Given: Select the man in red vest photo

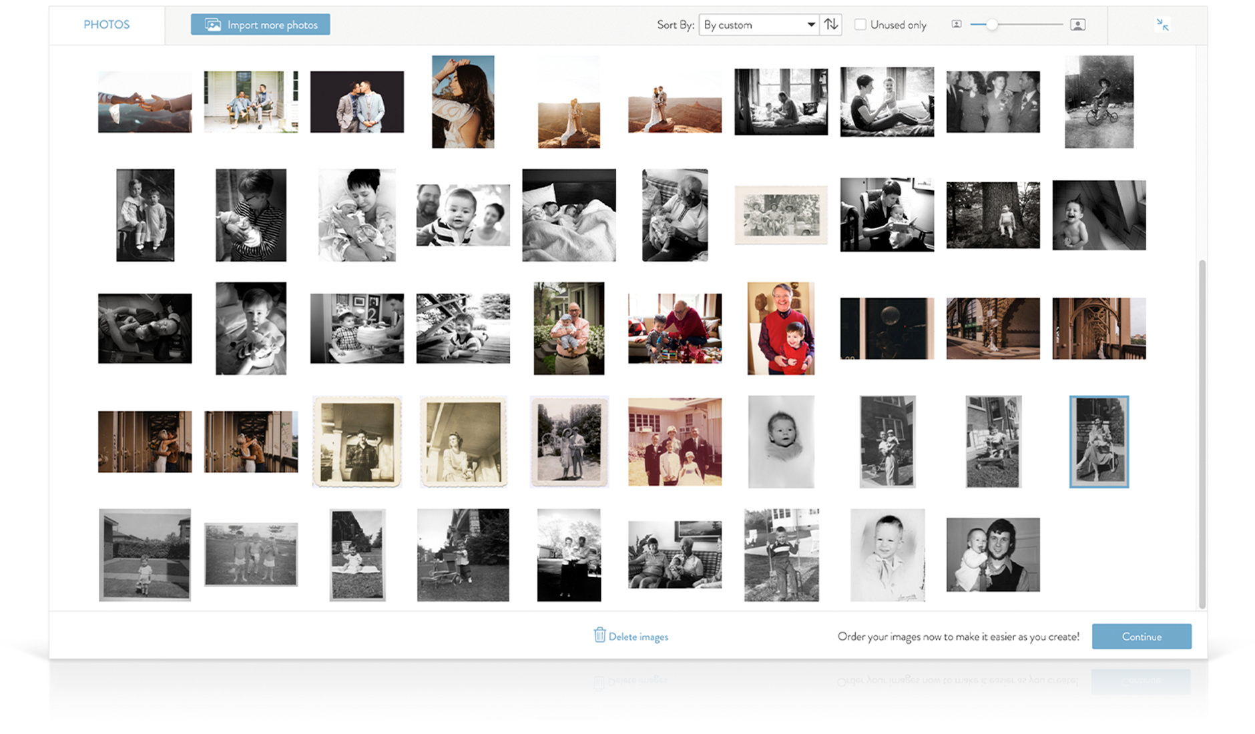Looking at the screenshot, I should (x=780, y=328).
